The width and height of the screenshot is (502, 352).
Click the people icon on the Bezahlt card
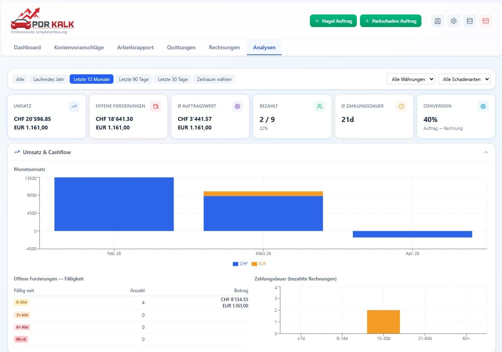tap(319, 106)
